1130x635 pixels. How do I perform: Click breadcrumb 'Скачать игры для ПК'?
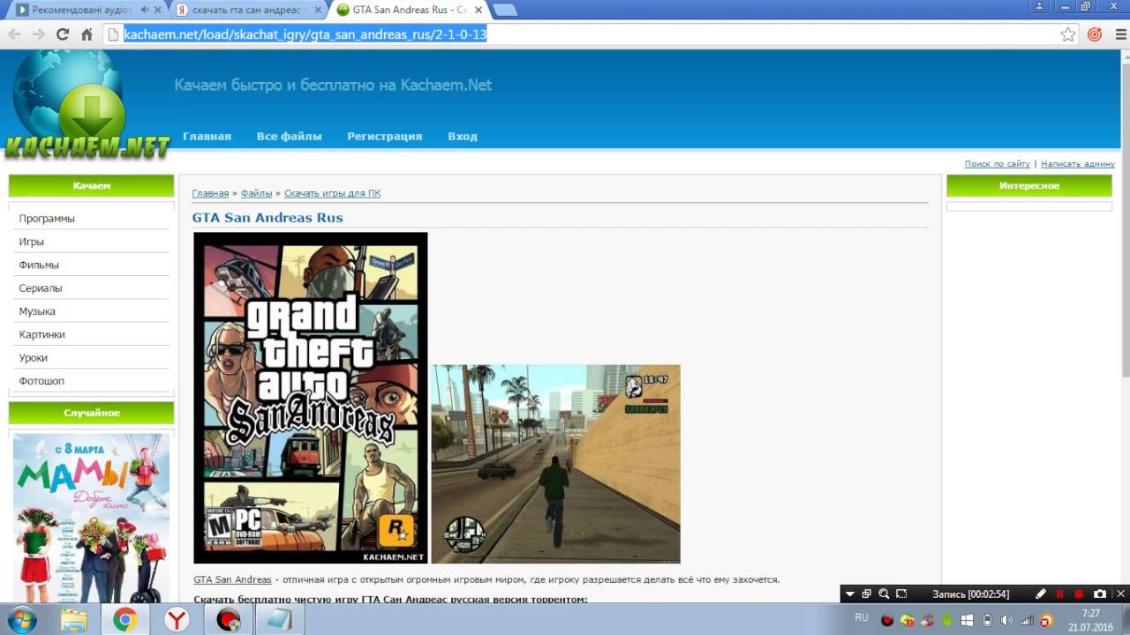[332, 193]
